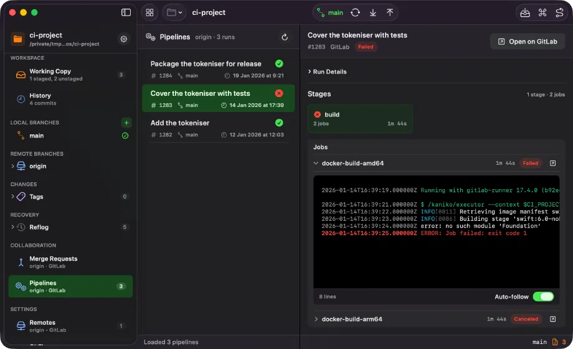Select pipeline Package the tokeniser for release
Screen dimensions: 573x349
pyautogui.click(x=218, y=69)
